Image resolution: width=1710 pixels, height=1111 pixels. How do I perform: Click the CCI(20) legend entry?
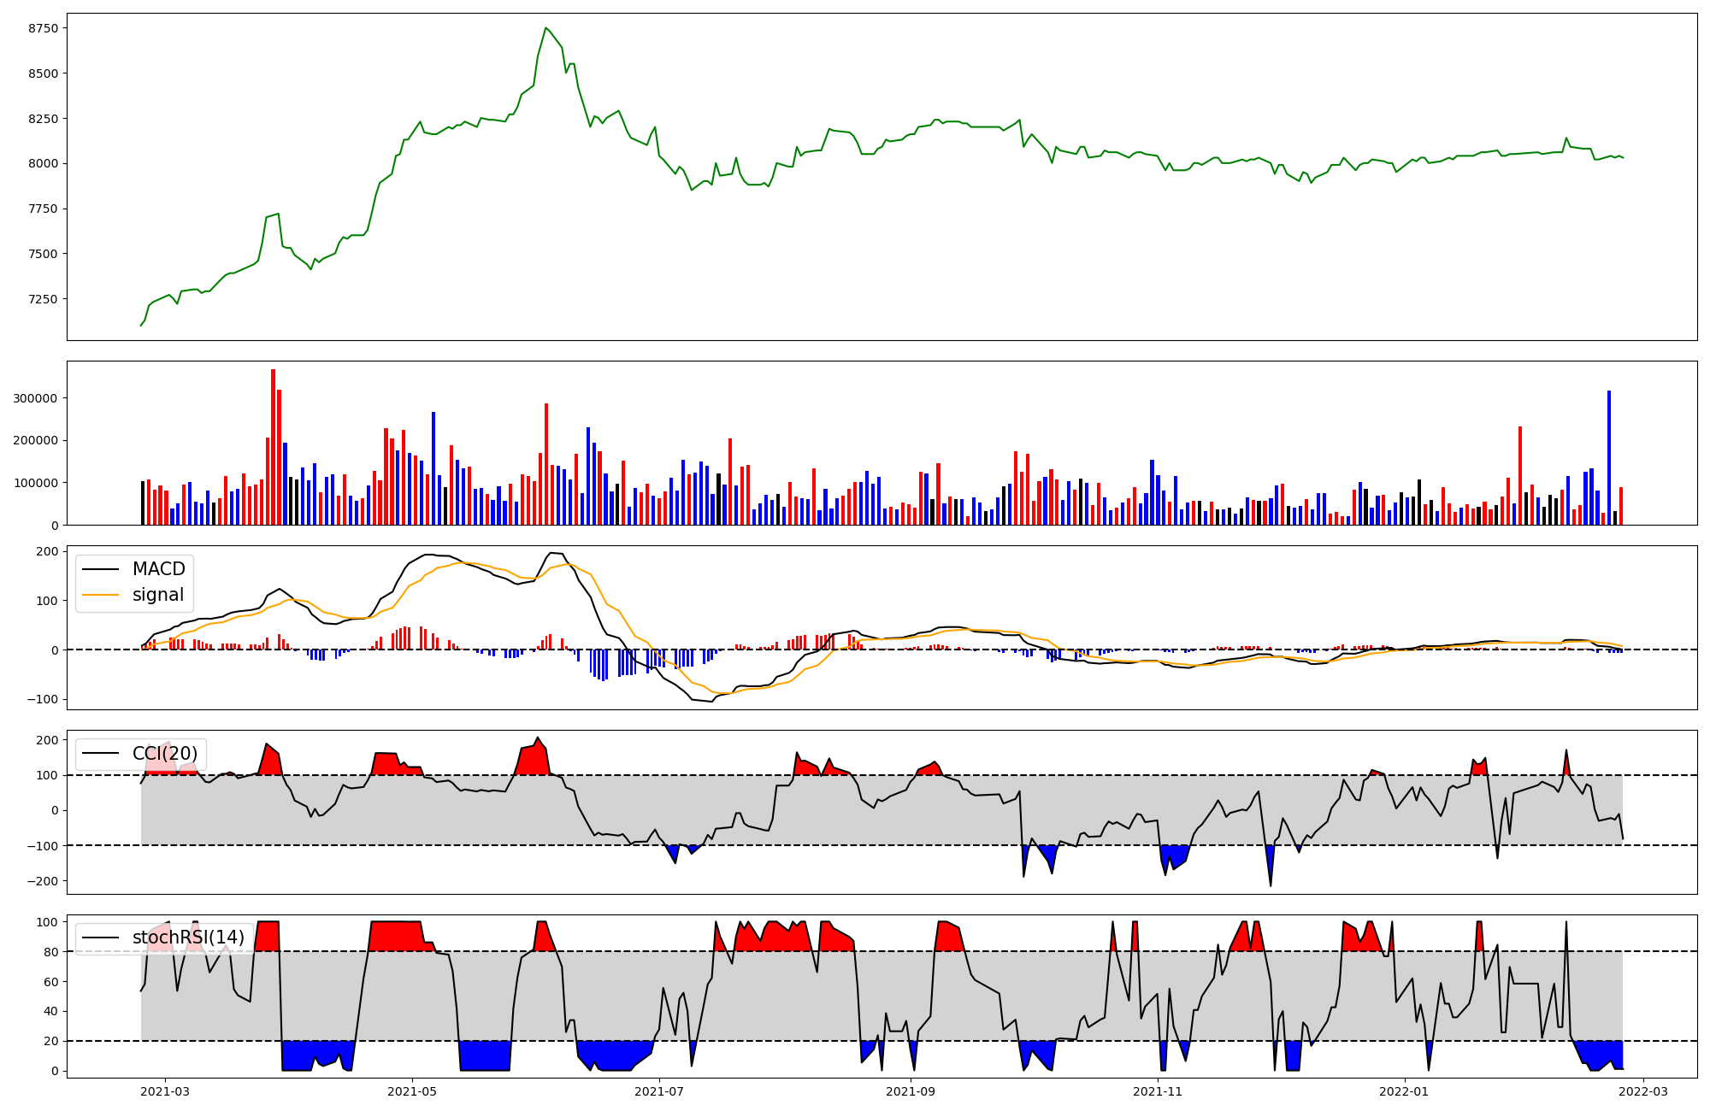coord(164,754)
